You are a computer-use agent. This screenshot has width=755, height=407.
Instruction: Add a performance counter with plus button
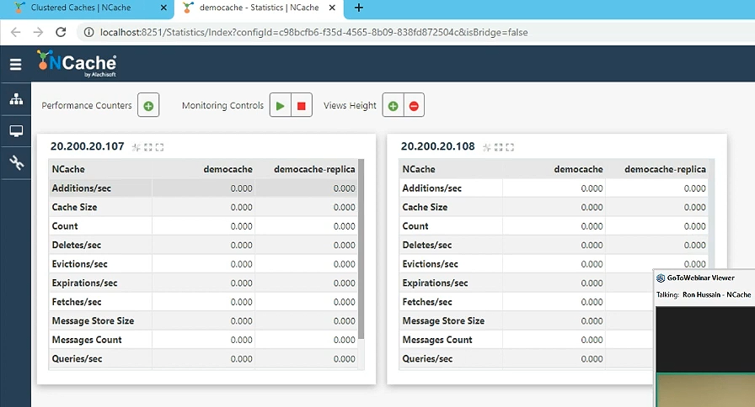(x=148, y=105)
